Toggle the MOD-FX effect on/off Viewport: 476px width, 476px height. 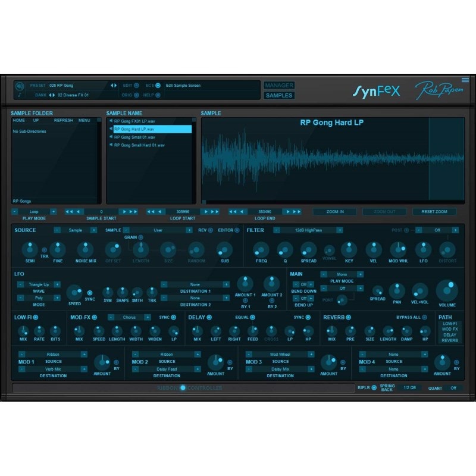95,317
